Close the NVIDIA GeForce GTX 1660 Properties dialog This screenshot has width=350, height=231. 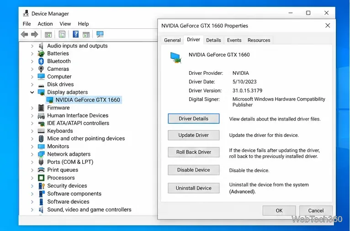pyautogui.click(x=328, y=26)
